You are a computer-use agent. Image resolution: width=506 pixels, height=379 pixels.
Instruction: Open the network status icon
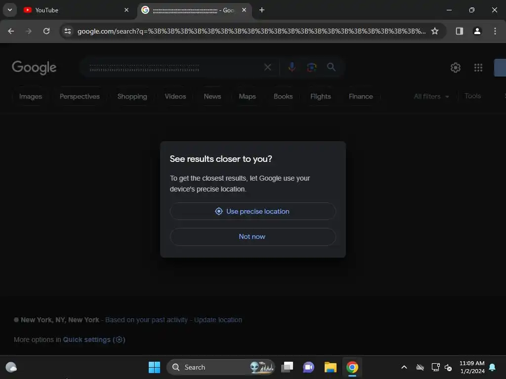point(436,367)
